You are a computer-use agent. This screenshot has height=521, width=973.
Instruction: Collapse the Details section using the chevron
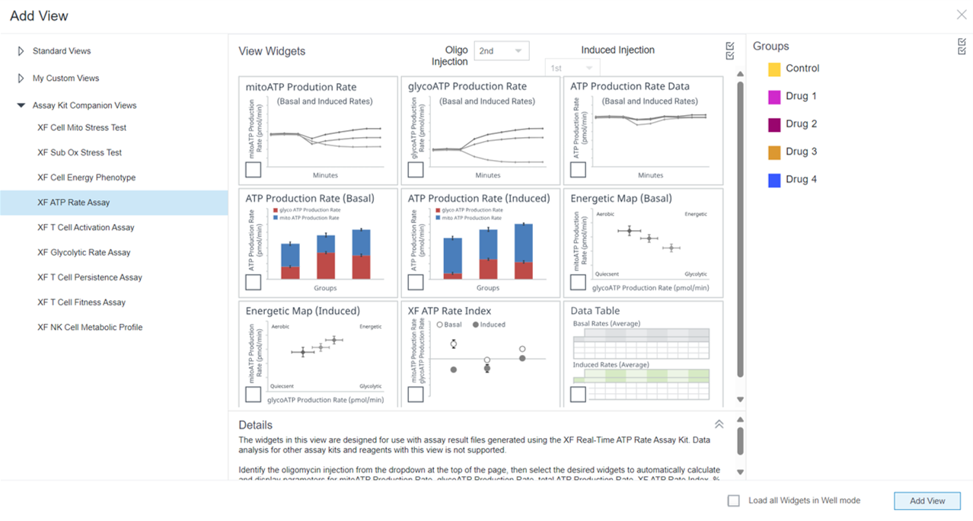pos(719,424)
